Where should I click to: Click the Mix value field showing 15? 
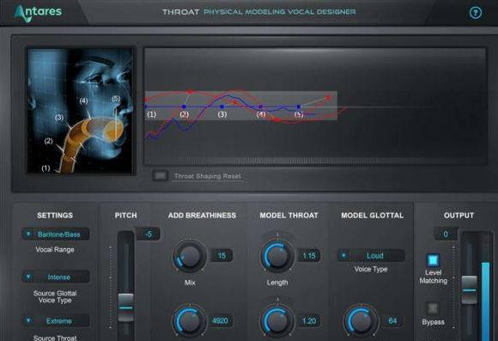pyautogui.click(x=222, y=255)
